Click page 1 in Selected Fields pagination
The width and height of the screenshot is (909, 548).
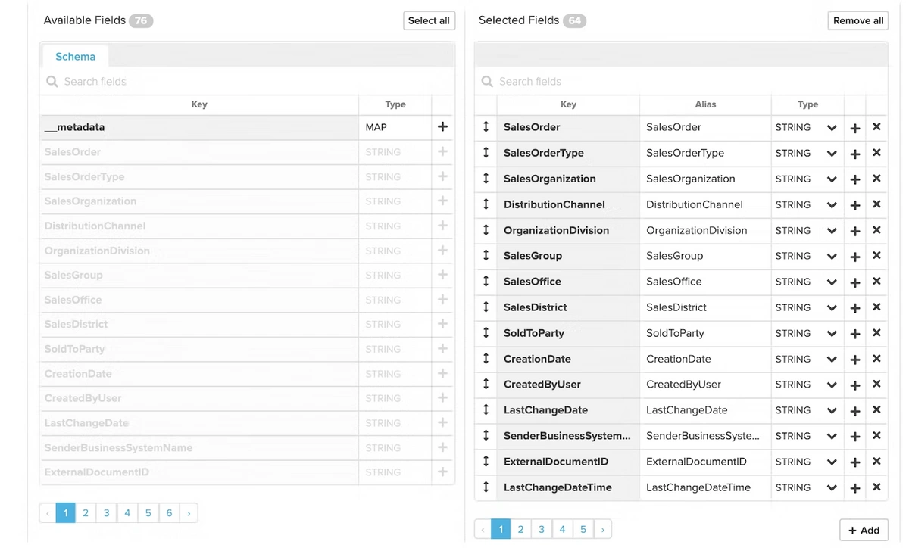click(500, 529)
